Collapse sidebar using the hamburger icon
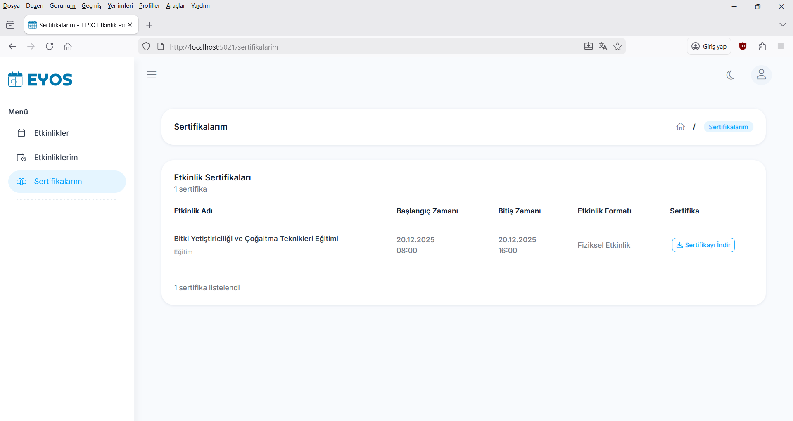Viewport: 793px width, 421px height. pyautogui.click(x=152, y=75)
